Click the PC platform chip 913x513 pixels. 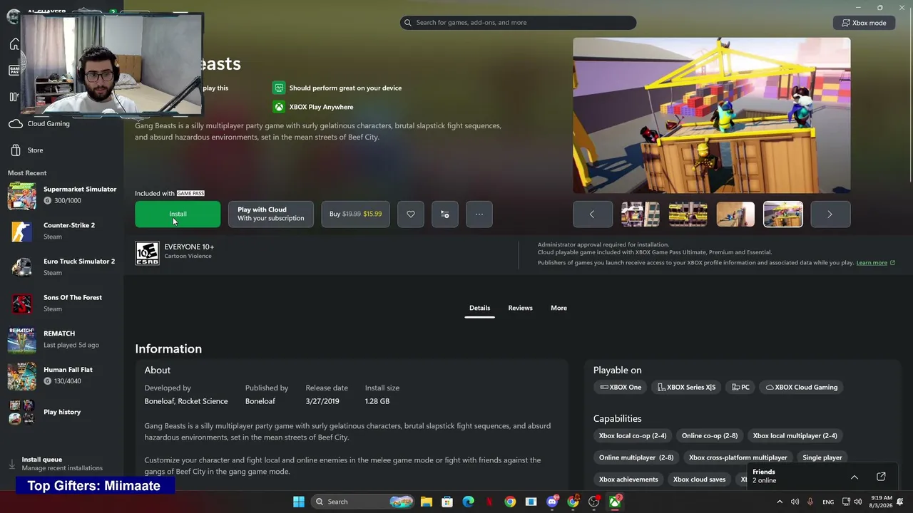(740, 387)
